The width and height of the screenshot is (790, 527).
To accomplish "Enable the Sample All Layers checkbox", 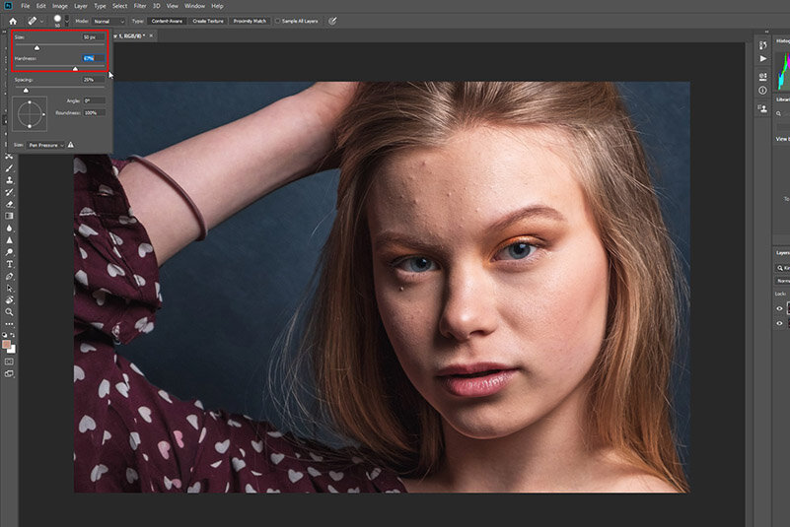I will click(277, 21).
